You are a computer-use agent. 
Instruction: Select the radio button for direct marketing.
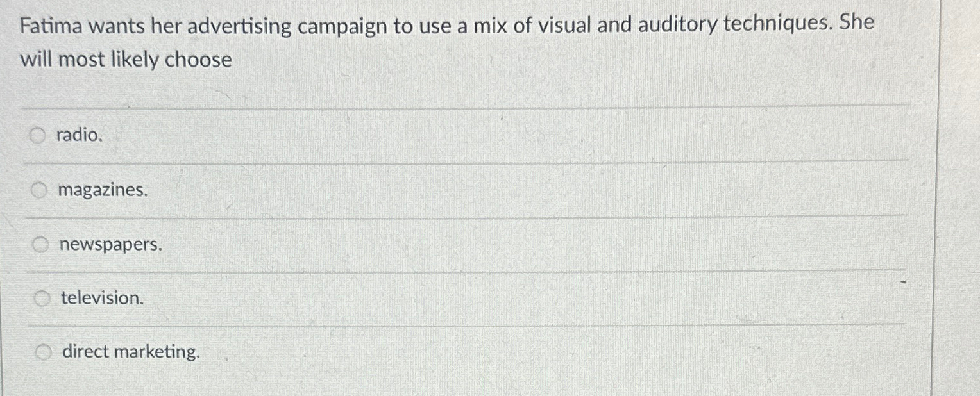point(43,351)
